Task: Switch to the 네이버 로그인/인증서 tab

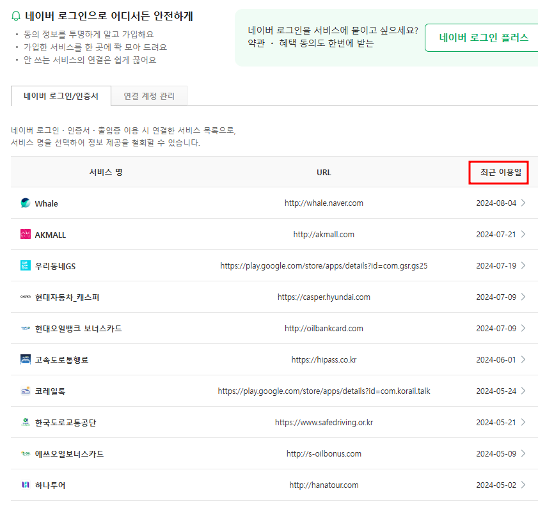Action: [x=61, y=96]
